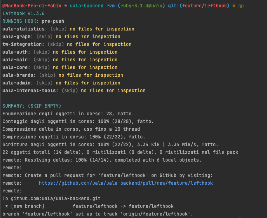
Task: Click the uala-auth skip output line
Action: click(x=60, y=52)
